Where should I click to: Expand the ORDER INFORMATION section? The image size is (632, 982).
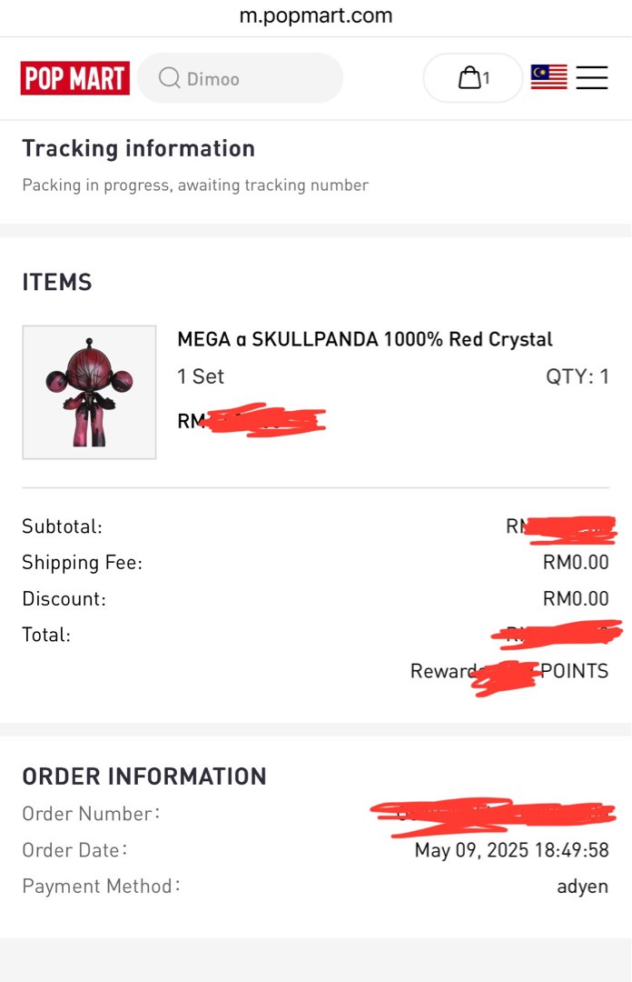click(x=144, y=777)
